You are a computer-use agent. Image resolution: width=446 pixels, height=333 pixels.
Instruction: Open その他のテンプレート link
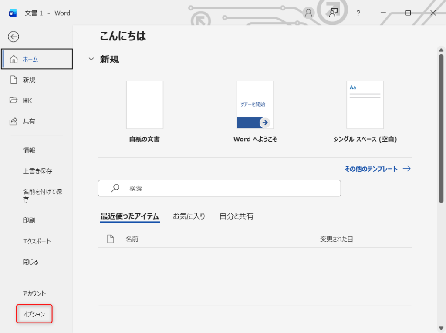pos(371,169)
